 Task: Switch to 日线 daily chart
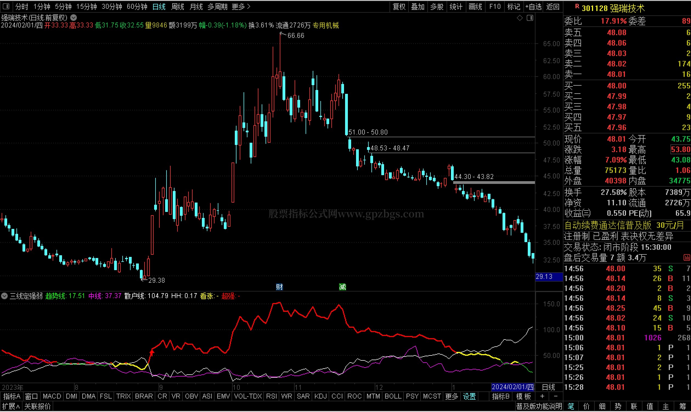click(159, 6)
